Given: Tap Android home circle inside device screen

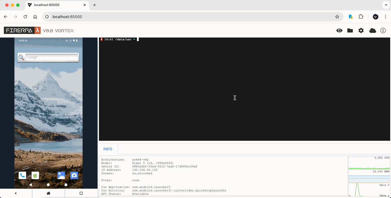Looking at the screenshot, I should pos(48,185).
